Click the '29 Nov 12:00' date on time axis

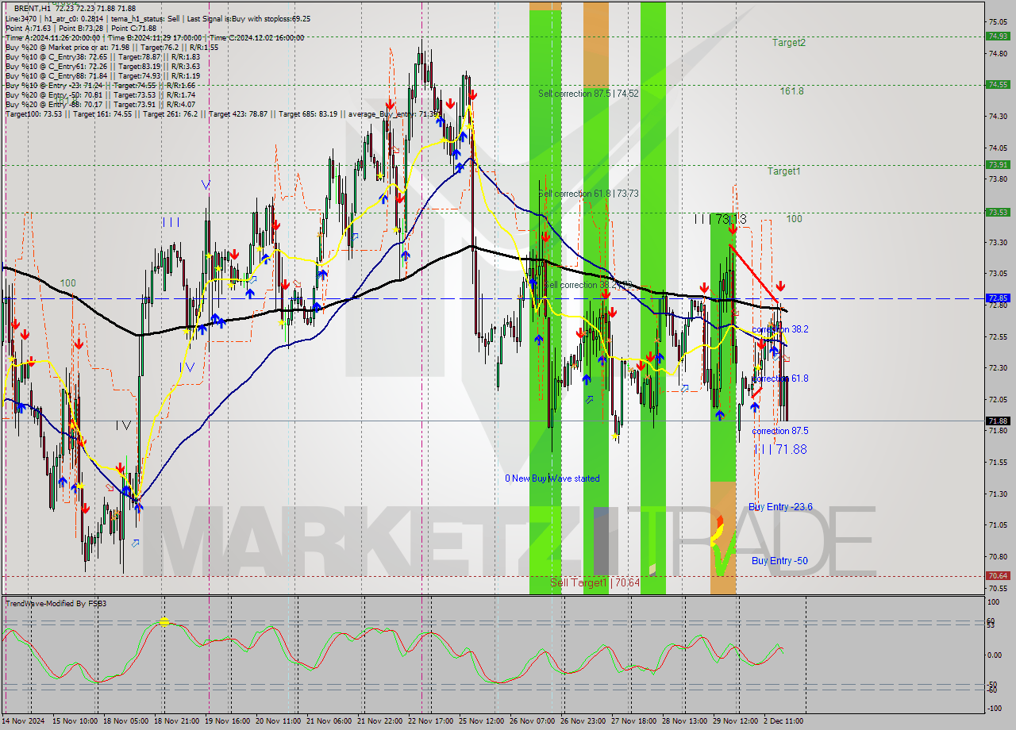click(733, 721)
